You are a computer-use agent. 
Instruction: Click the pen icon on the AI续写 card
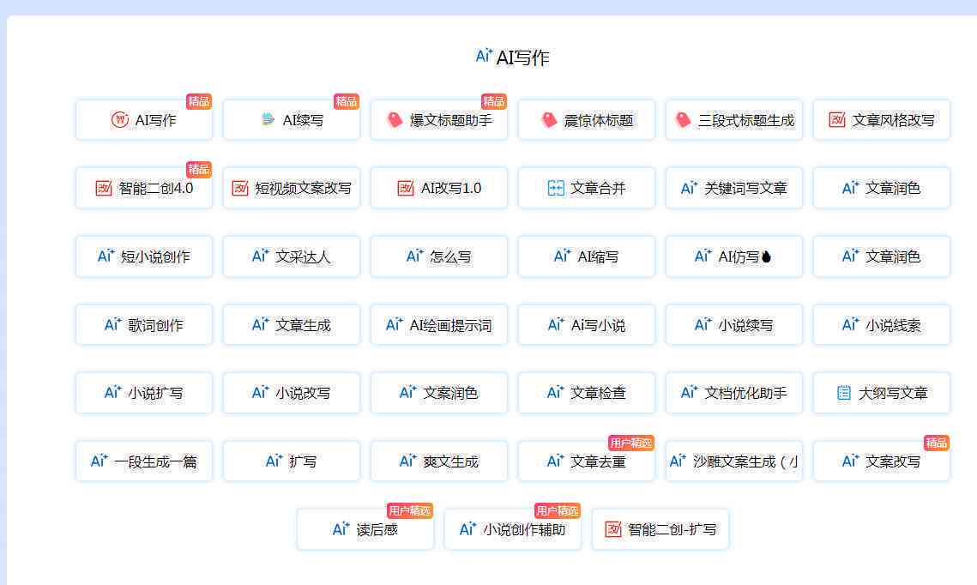tap(268, 119)
